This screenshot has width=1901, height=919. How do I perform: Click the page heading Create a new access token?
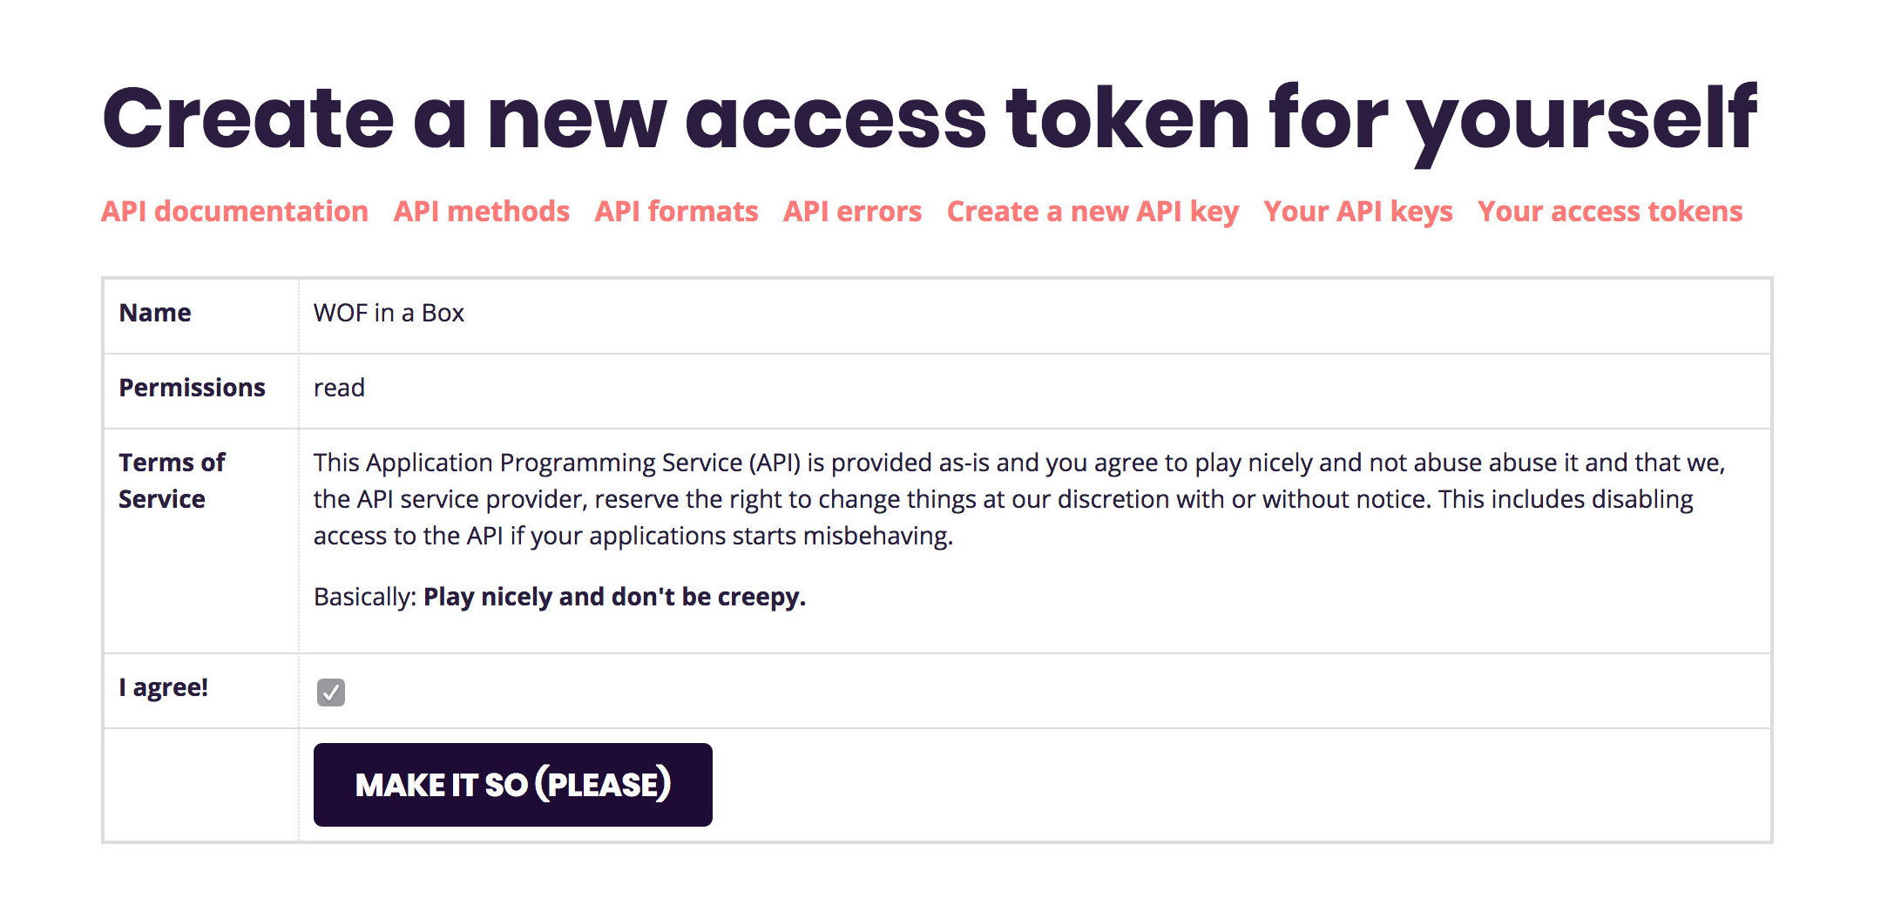[929, 119]
